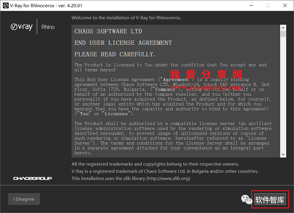Image resolution: width=294 pixels, height=213 pixels.
Task: Click the Chaos Group logo
Action: click(x=32, y=179)
